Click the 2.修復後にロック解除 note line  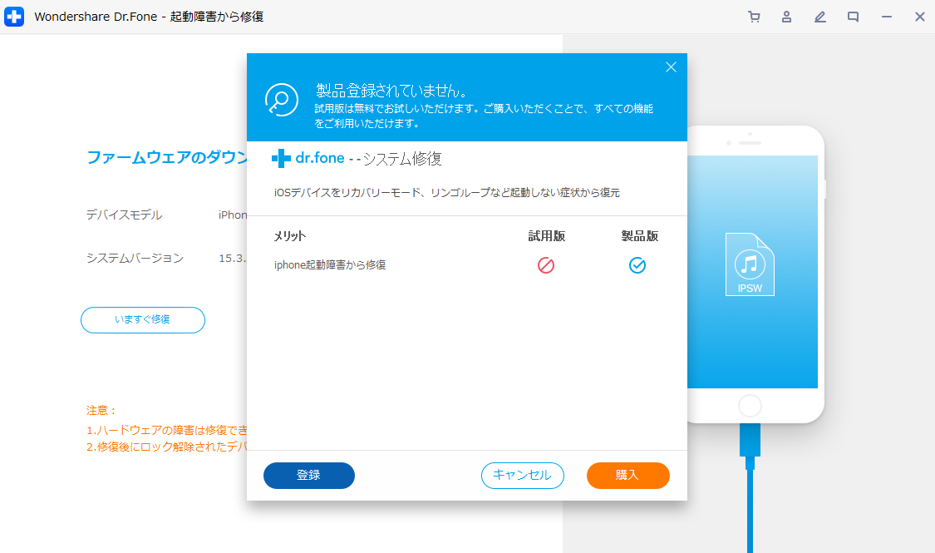click(166, 447)
